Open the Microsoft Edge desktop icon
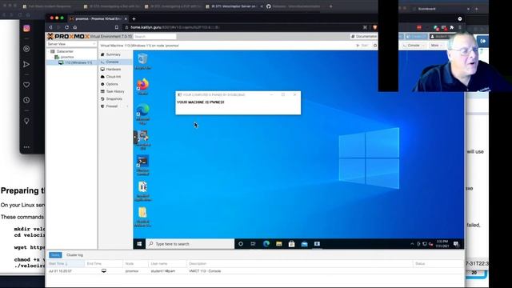This screenshot has width=512, height=288. click(142, 114)
